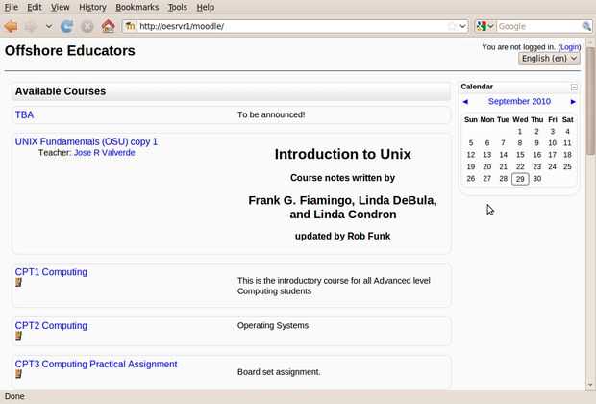Click the Introduction to Unix heading
This screenshot has width=596, height=404.
tap(343, 154)
